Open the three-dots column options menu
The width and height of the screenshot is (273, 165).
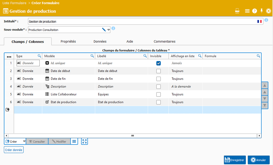point(9,57)
